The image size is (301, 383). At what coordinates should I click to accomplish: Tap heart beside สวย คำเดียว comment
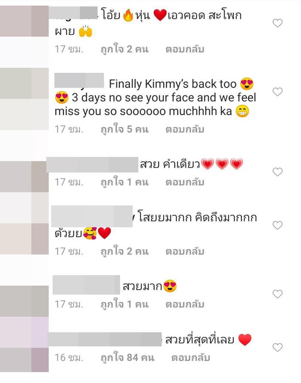277,172
